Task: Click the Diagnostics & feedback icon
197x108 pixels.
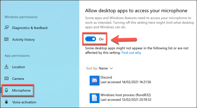Action: tap(7, 28)
